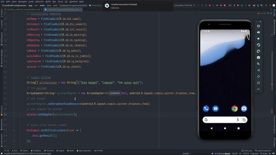Open the Edit menu
This screenshot has height=155, width=276.
click(8, 2)
